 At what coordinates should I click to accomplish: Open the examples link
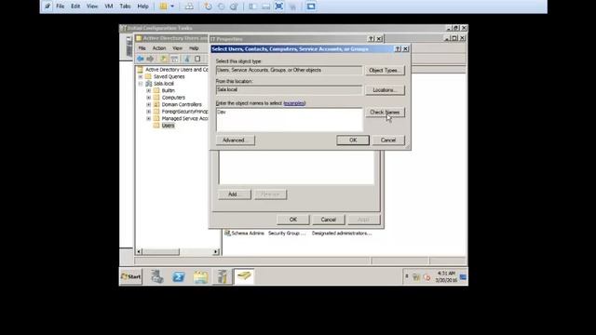(x=294, y=103)
